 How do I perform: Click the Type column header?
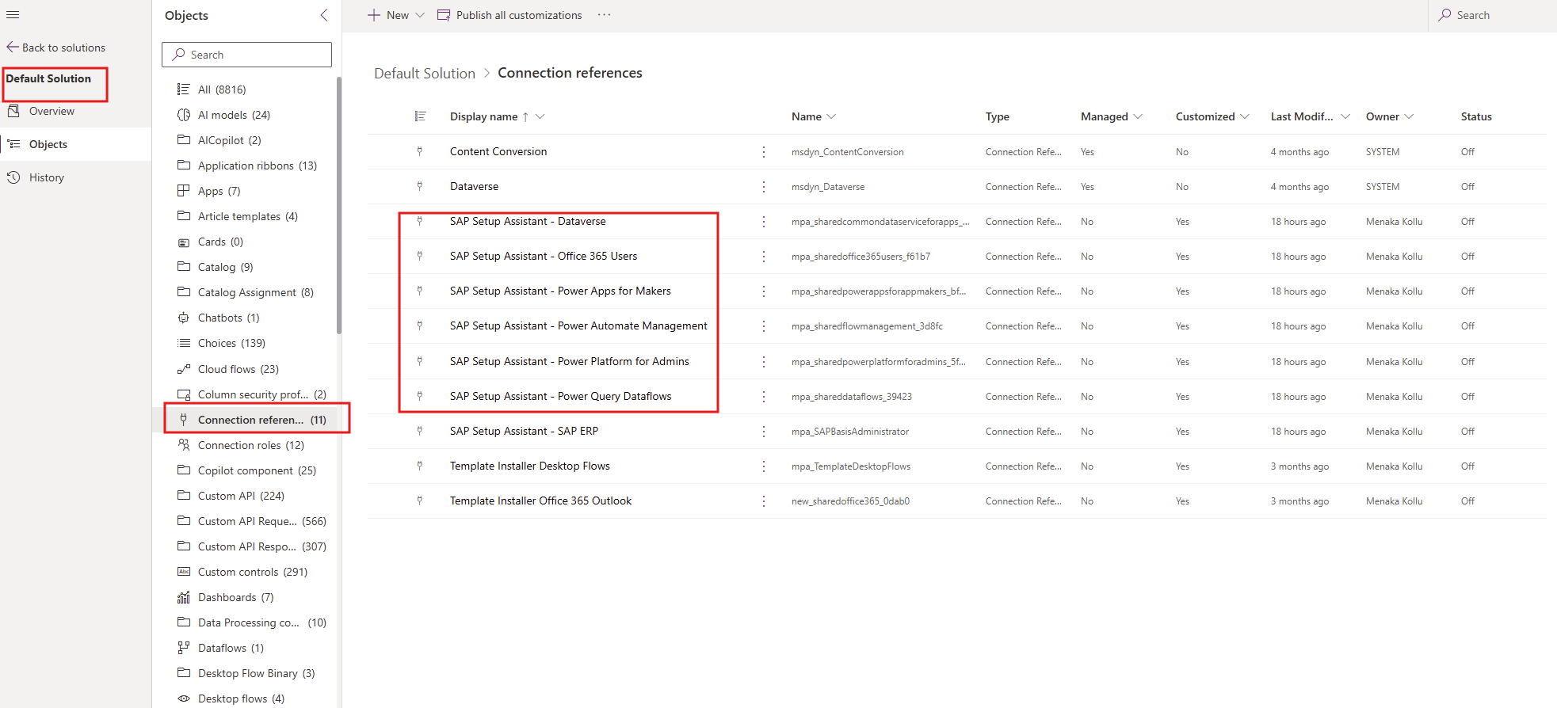tap(997, 116)
